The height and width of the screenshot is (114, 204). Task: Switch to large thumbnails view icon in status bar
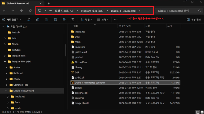tap(202, 112)
